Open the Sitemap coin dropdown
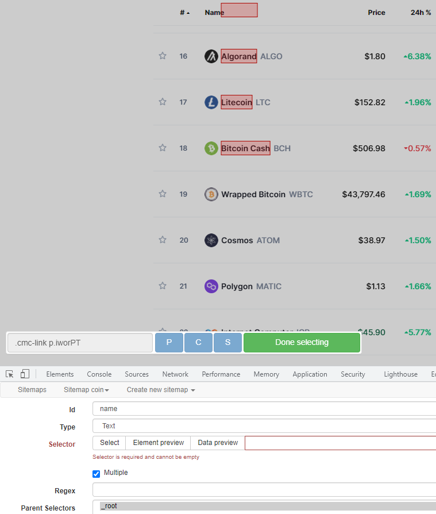Screen dimensions: 436x514 pyautogui.click(x=86, y=390)
